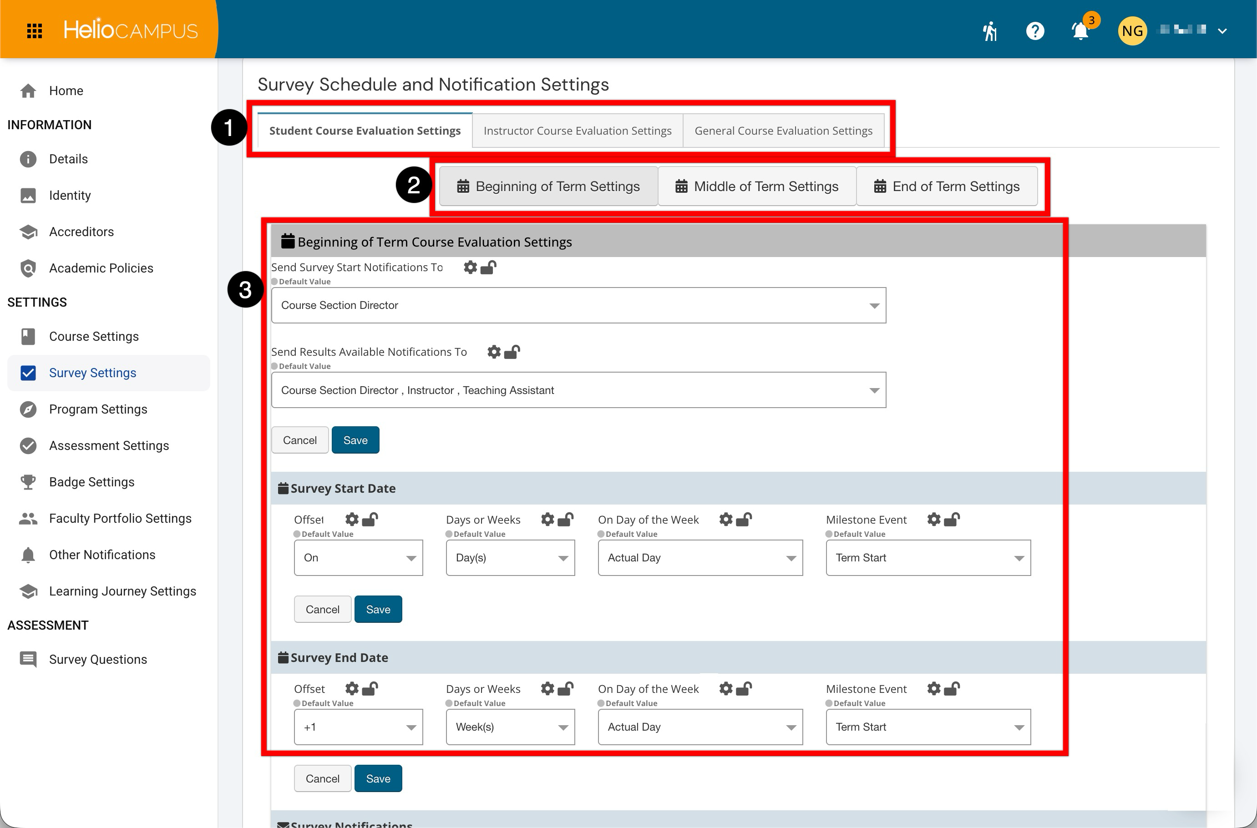The image size is (1257, 828).
Task: Open the help question mark icon
Action: click(x=1034, y=31)
